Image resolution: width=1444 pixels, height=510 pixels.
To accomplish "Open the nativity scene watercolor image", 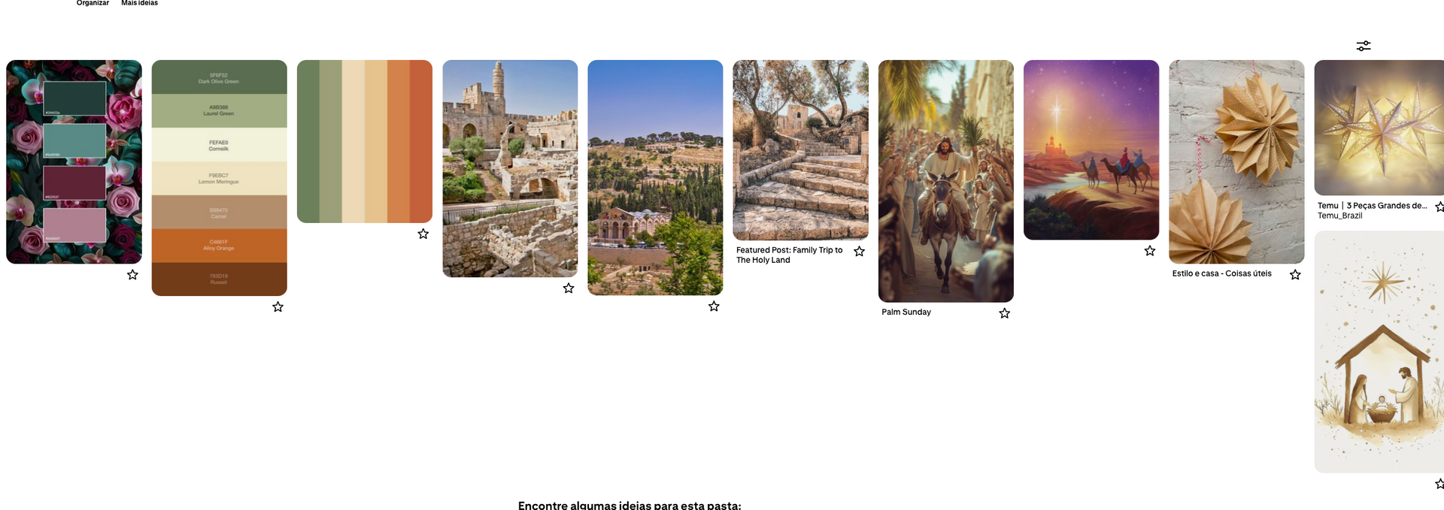I will click(x=1379, y=352).
